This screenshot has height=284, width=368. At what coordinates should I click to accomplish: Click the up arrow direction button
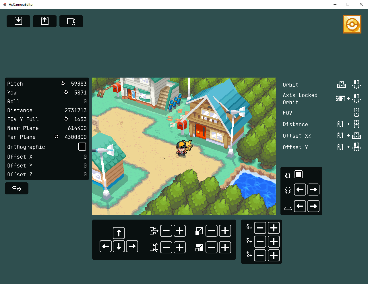tap(119, 233)
